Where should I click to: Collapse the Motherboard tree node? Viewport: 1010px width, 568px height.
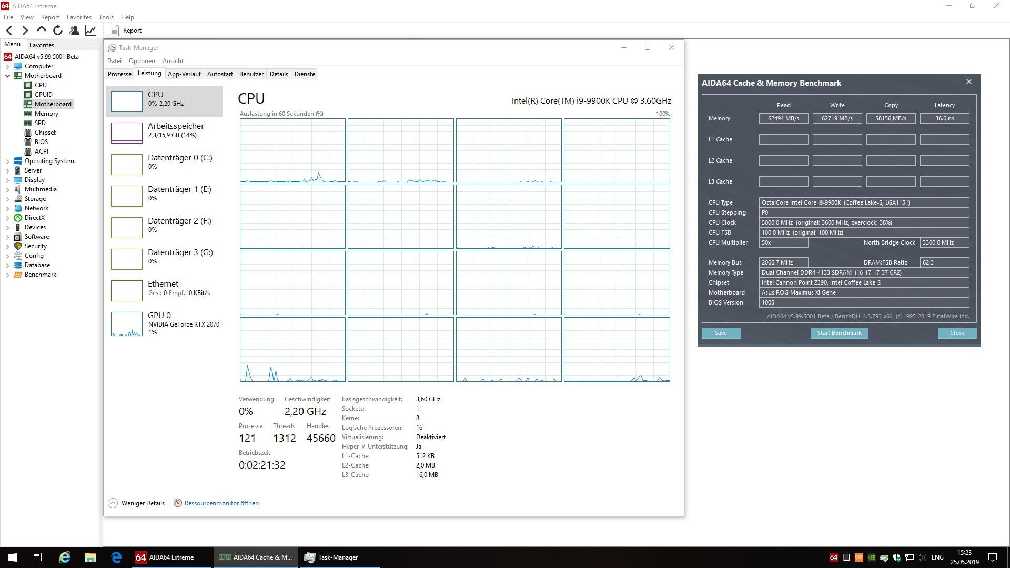coord(8,76)
